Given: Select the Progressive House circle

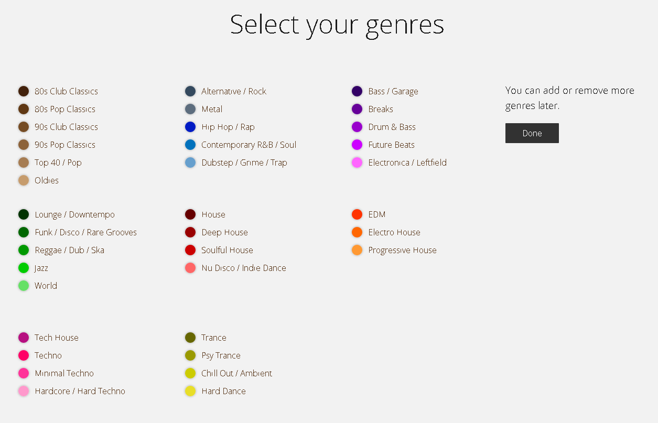Looking at the screenshot, I should (x=357, y=250).
